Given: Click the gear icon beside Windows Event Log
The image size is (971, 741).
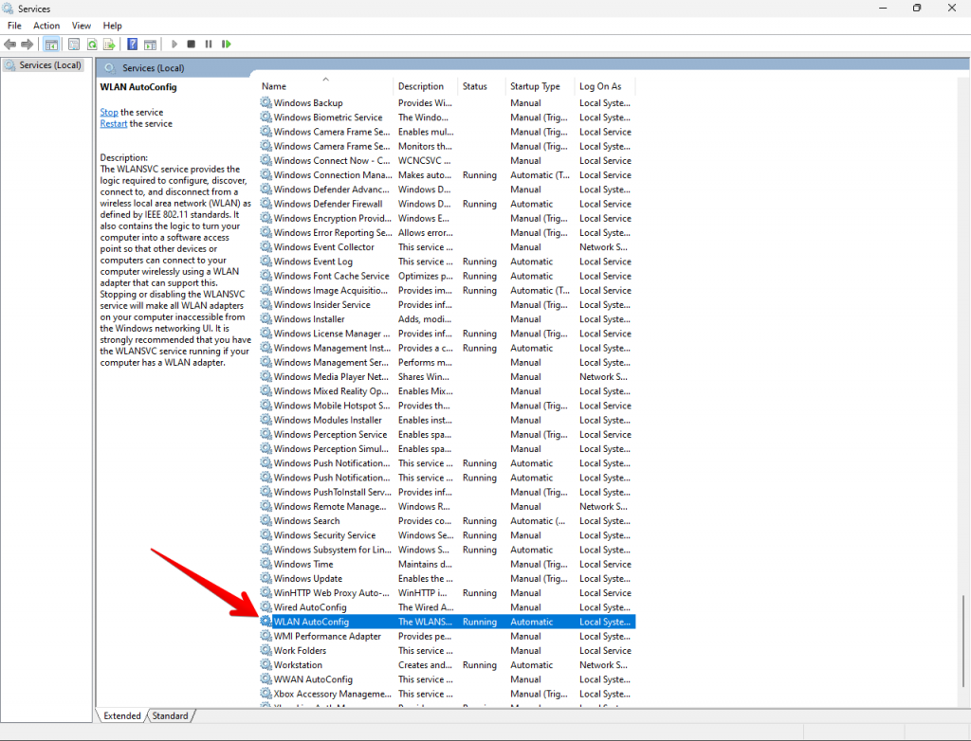Looking at the screenshot, I should tap(266, 262).
